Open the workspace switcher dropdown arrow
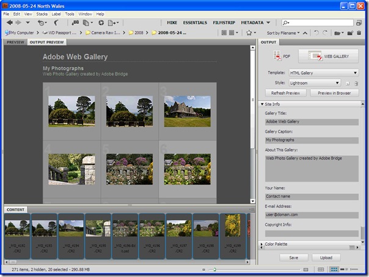This screenshot has width=369, height=277. tap(268, 23)
